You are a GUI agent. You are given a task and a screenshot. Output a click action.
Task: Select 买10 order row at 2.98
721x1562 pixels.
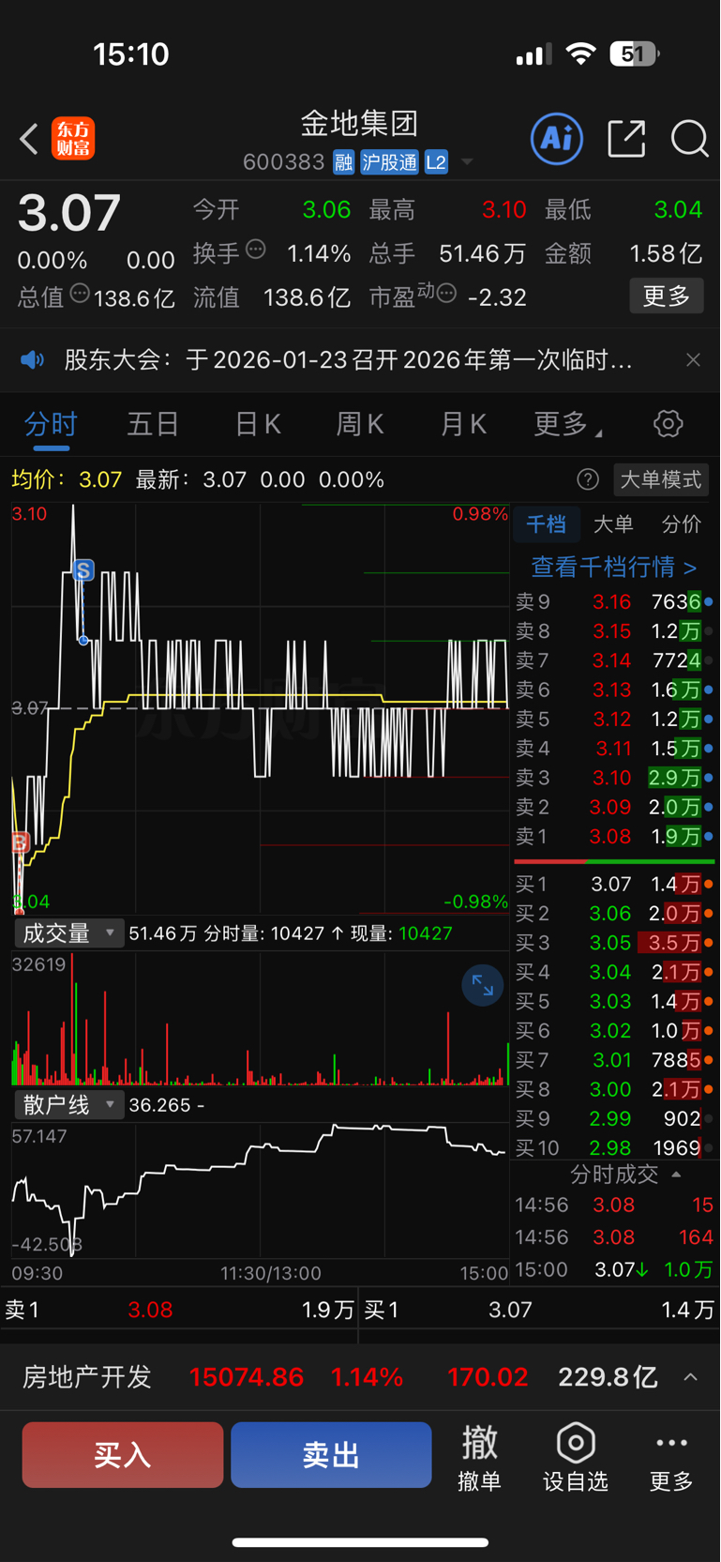pyautogui.click(x=614, y=1147)
